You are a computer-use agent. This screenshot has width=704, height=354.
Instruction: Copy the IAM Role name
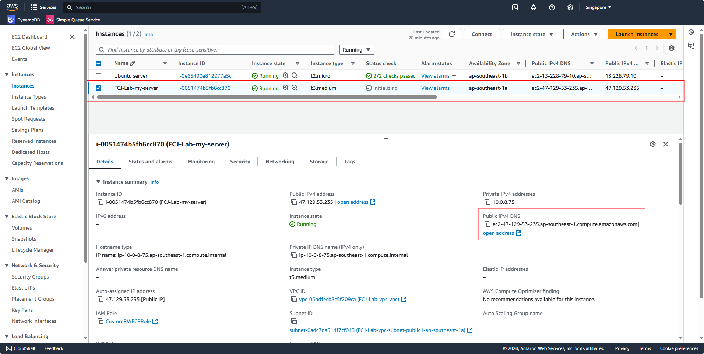pyautogui.click(x=100, y=321)
